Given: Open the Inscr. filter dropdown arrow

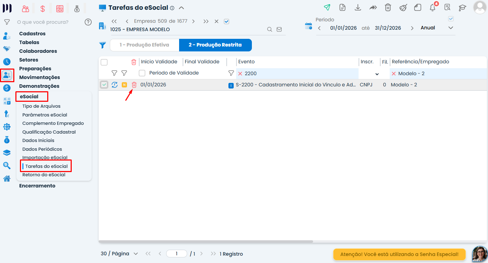Looking at the screenshot, I should coord(377,74).
